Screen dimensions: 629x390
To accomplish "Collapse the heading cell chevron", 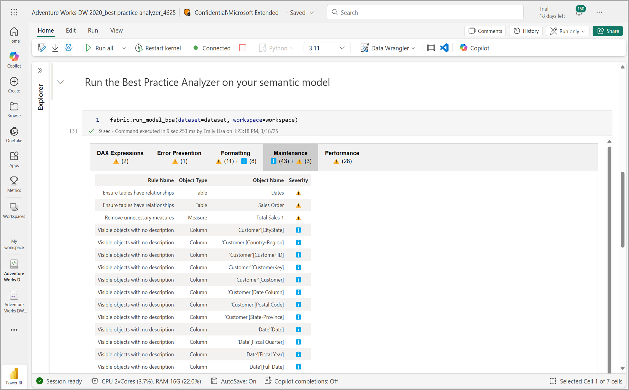I will pyautogui.click(x=61, y=82).
